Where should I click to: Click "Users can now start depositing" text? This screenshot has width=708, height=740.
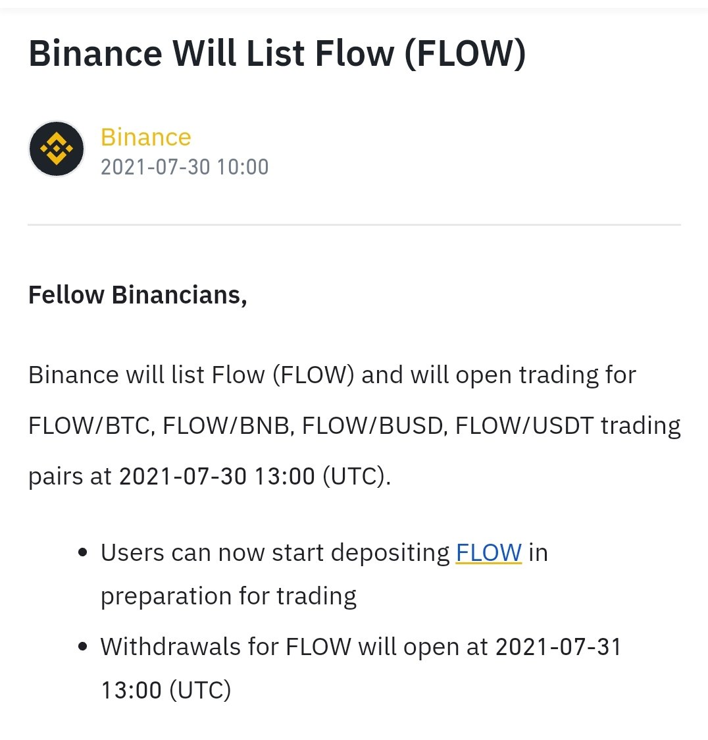pyautogui.click(x=276, y=552)
